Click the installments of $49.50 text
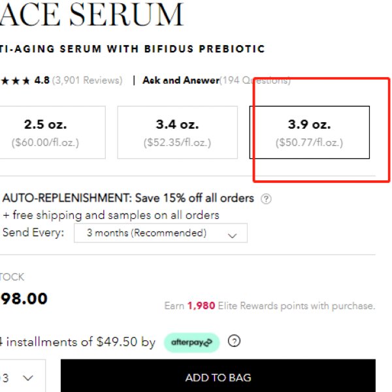 [x=78, y=342]
